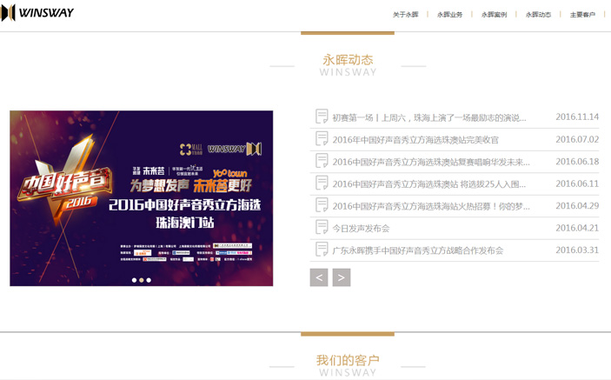
Task: Click the date 2016.06.18
Action: (577, 162)
